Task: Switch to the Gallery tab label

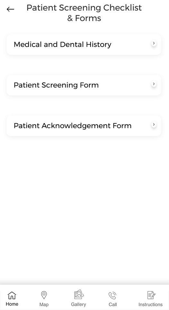Action: (78, 305)
